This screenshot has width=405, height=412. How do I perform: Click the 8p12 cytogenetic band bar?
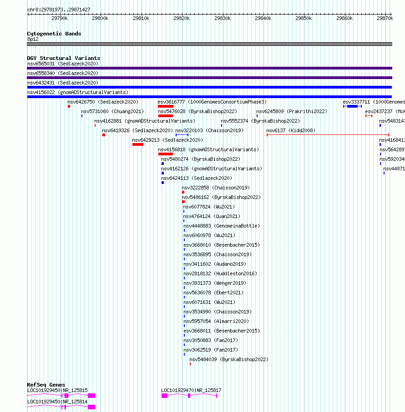(209, 44)
